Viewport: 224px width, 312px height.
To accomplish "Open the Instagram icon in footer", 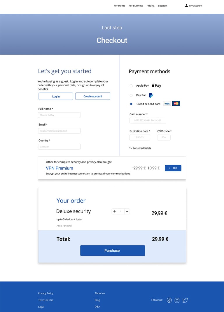I will [177, 300].
